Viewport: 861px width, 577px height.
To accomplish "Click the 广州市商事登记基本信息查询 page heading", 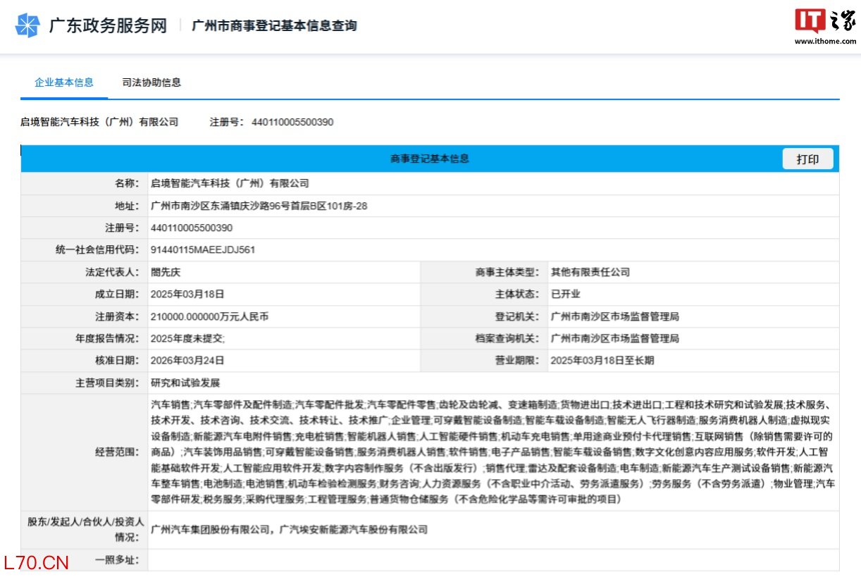I will (x=274, y=26).
